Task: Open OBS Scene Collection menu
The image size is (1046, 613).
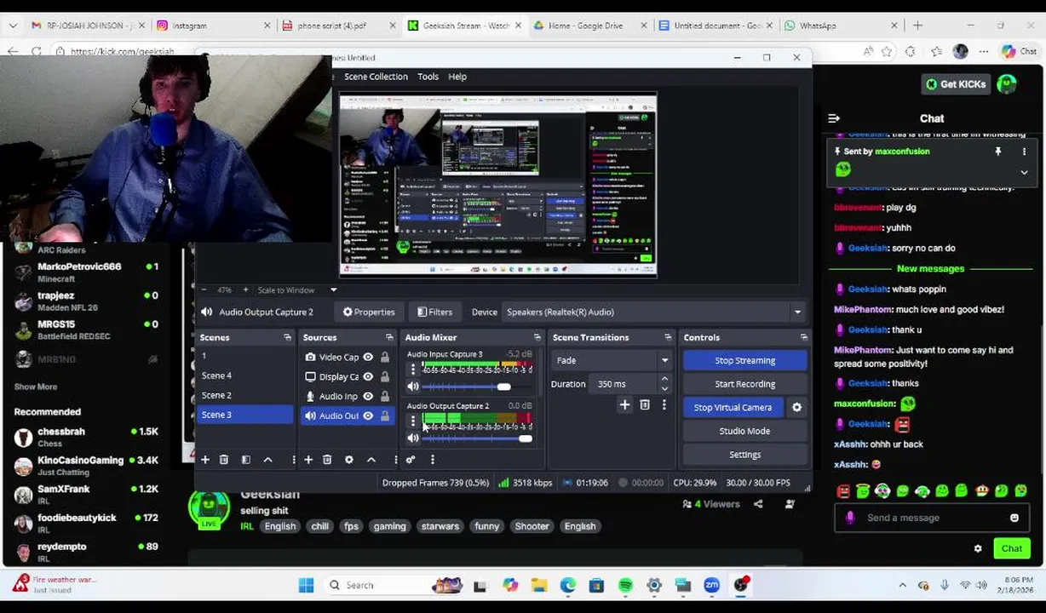Action: [x=376, y=77]
